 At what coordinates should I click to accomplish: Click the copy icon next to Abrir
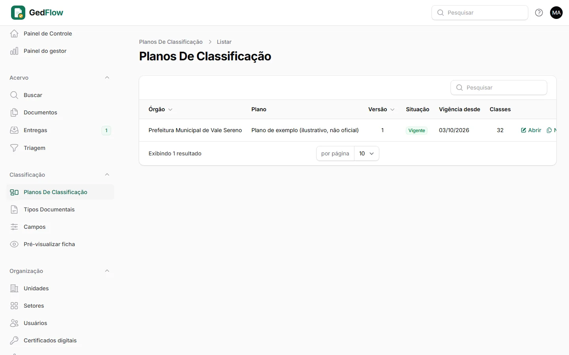tap(549, 130)
